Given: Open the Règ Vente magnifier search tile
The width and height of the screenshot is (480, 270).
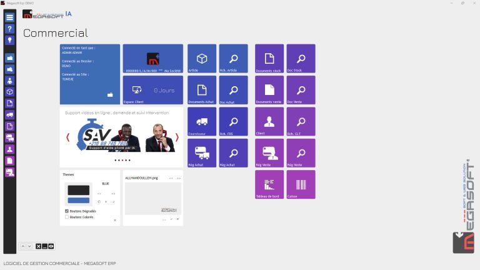Looking at the screenshot, I should coord(301,153).
